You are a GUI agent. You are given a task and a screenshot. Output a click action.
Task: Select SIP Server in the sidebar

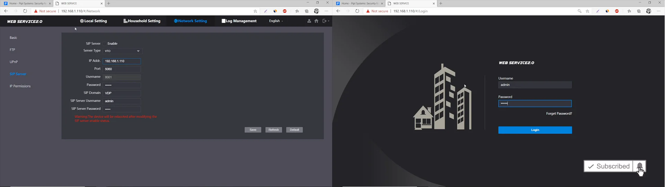point(18,74)
